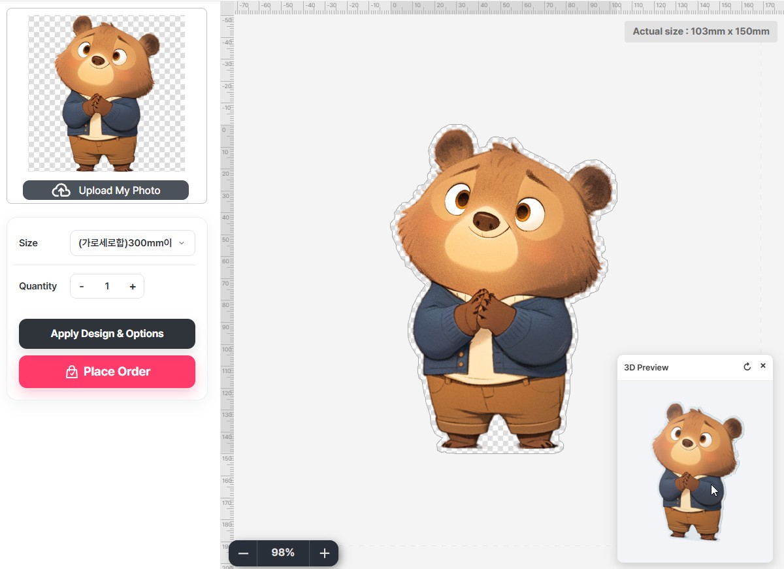Click the Place Order button
784x569 pixels.
(107, 372)
